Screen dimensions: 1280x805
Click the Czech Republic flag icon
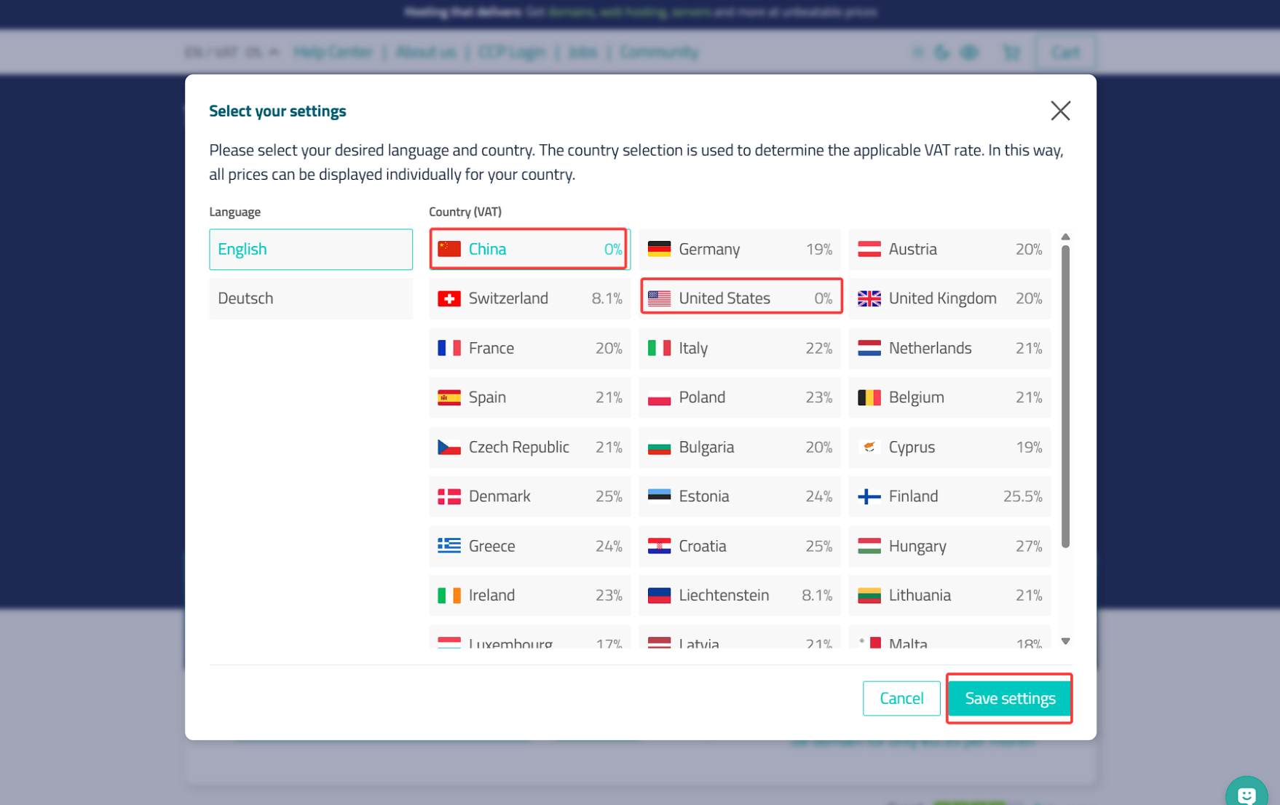(449, 447)
